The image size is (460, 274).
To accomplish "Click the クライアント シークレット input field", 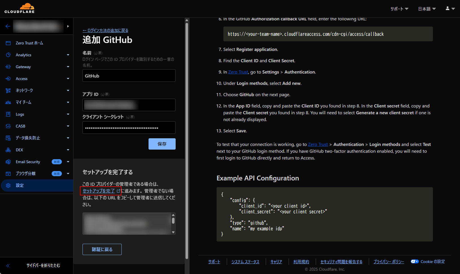I will (x=129, y=128).
